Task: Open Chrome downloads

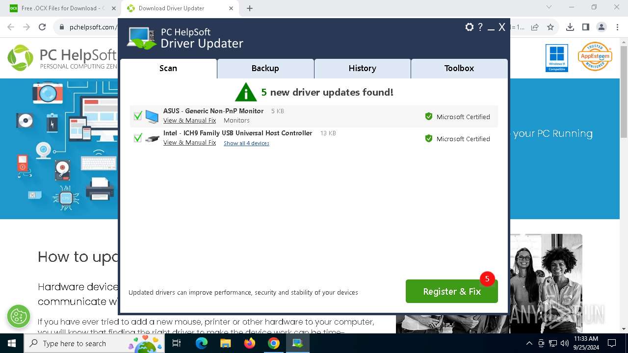Action: [570, 27]
